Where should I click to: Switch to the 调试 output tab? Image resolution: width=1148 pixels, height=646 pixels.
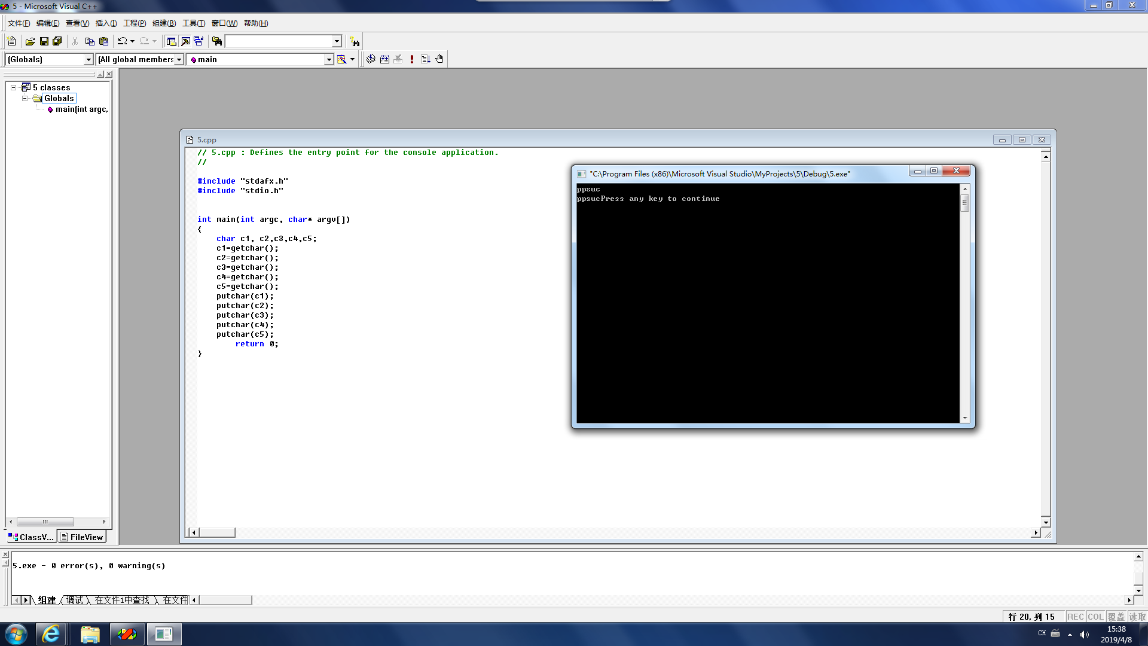click(x=75, y=600)
